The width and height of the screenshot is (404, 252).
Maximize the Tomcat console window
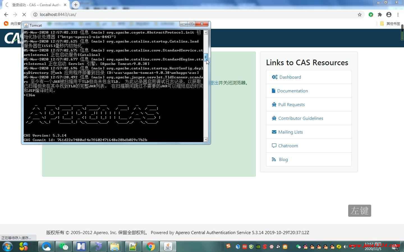click(191, 24)
